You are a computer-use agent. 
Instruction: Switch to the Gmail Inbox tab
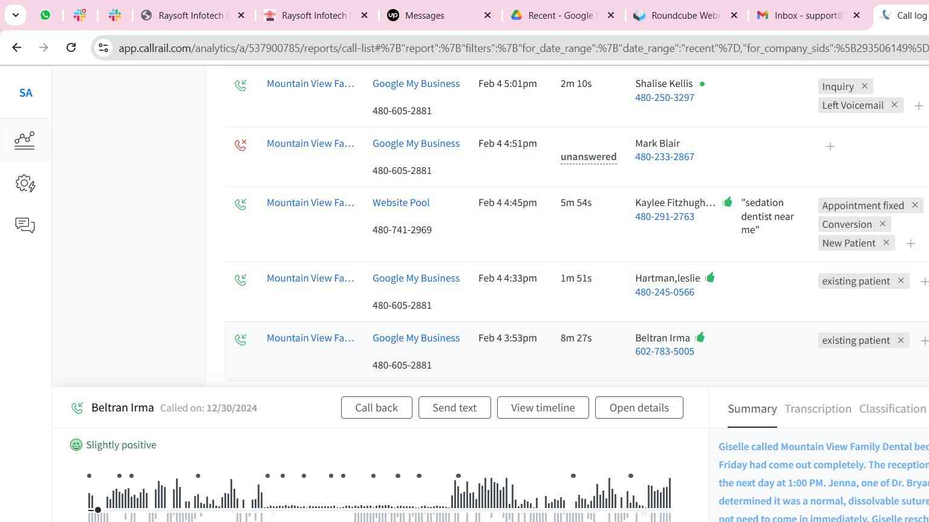(808, 15)
